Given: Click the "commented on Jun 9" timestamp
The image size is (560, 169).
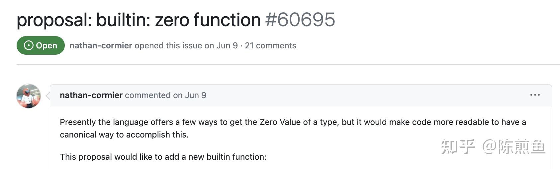Looking at the screenshot, I should [165, 95].
